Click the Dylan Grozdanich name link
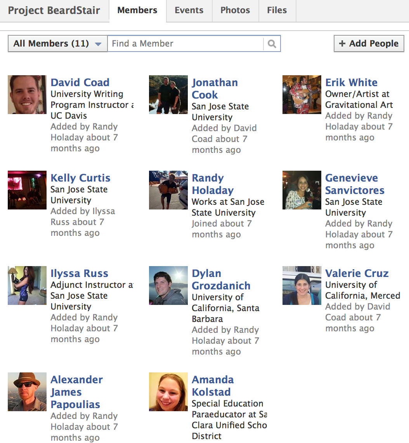409x443 pixels. pyautogui.click(x=221, y=280)
